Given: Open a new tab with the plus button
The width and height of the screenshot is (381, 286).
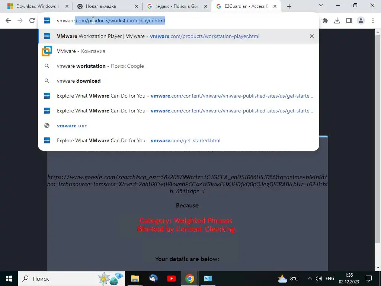Looking at the screenshot, I should 289,6.
